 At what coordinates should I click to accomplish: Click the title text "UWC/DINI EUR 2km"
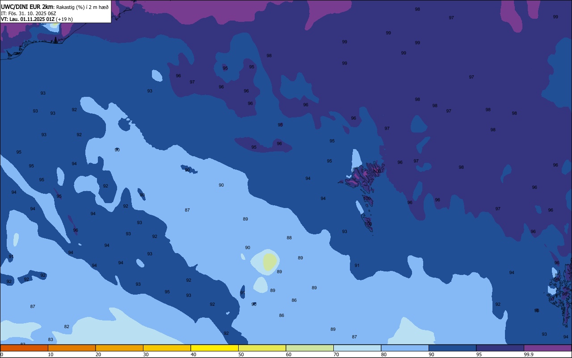27,7
